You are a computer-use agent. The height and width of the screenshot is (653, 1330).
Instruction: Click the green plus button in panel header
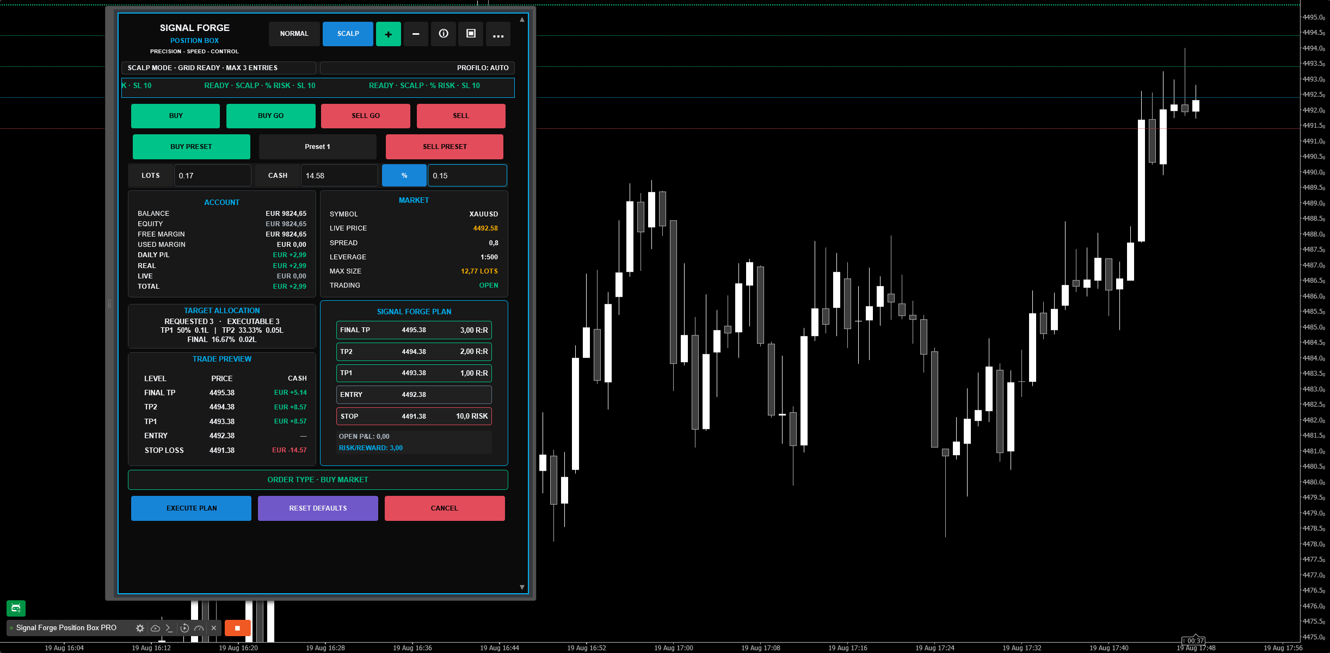[388, 34]
